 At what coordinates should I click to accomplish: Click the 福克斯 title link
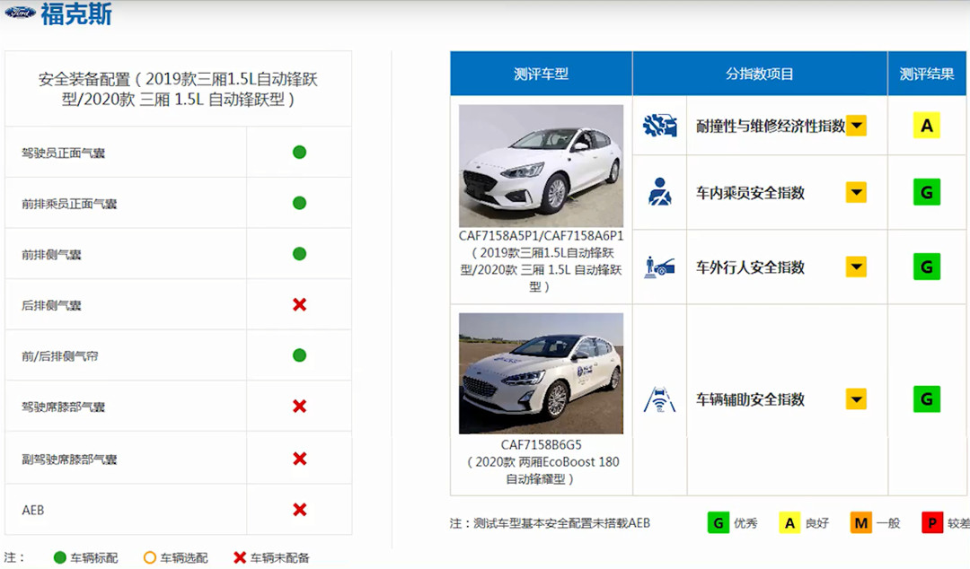(x=76, y=14)
